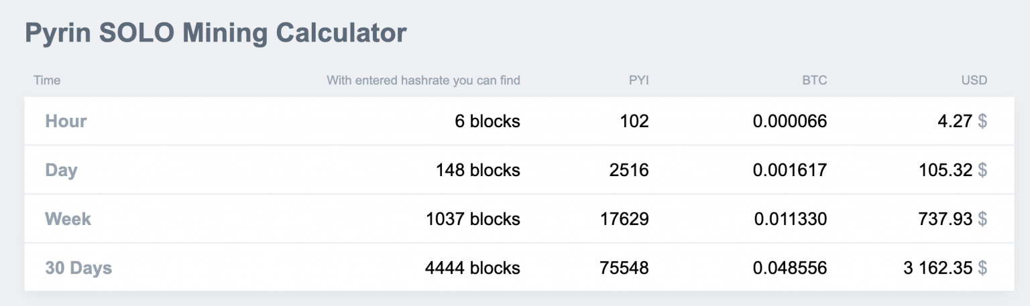The image size is (1030, 306).
Task: Click the Hour row label
Action: tap(66, 121)
